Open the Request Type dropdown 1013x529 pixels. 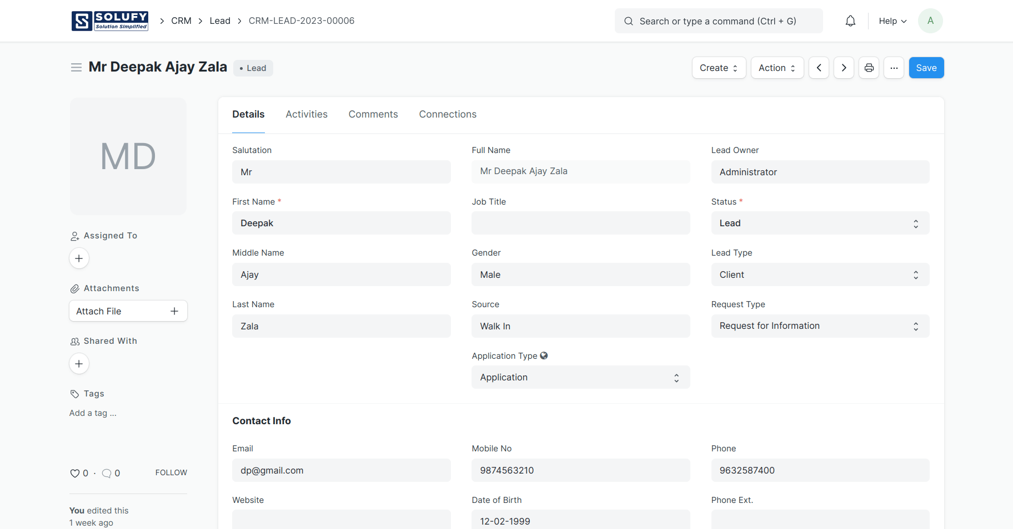pos(820,326)
